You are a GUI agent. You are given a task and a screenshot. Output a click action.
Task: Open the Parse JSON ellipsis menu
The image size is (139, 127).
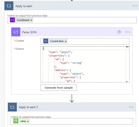pyautogui.click(x=128, y=32)
